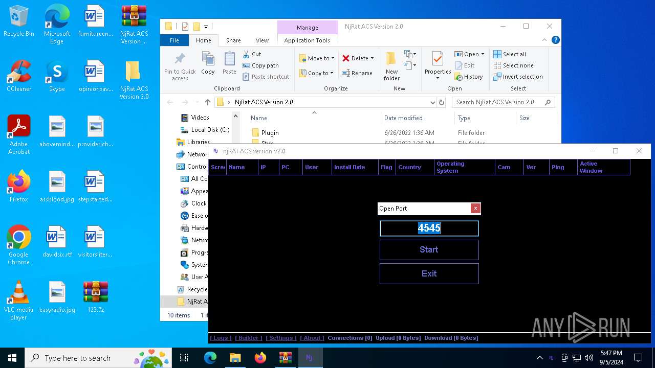Switch to the View ribbon tab

(x=262, y=40)
